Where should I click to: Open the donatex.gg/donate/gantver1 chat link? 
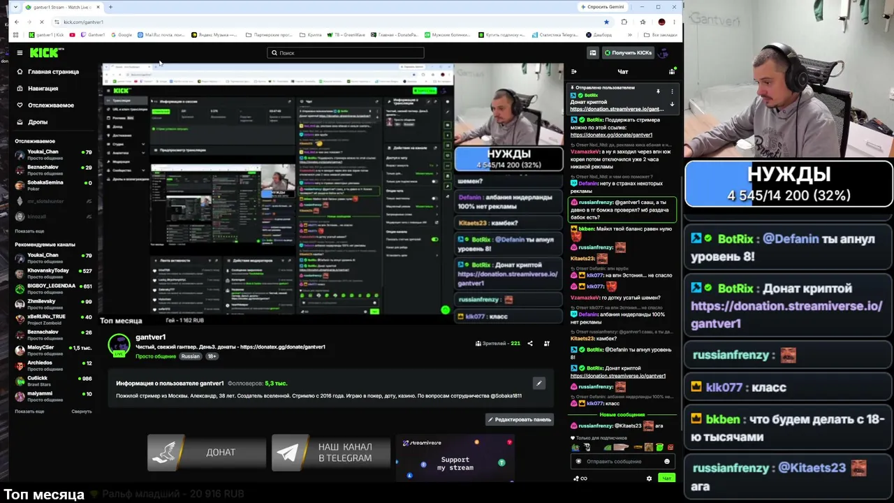point(611,135)
